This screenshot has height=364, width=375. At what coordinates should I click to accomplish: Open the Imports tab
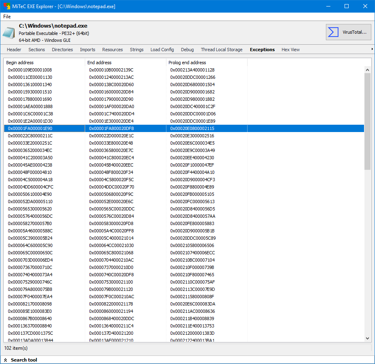click(x=88, y=50)
